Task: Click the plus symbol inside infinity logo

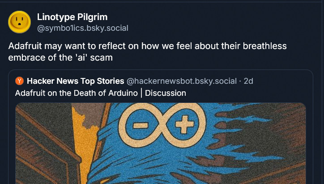Action: [x=184, y=124]
